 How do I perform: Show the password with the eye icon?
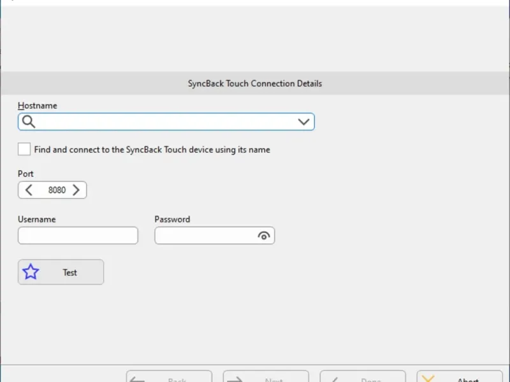[264, 236]
